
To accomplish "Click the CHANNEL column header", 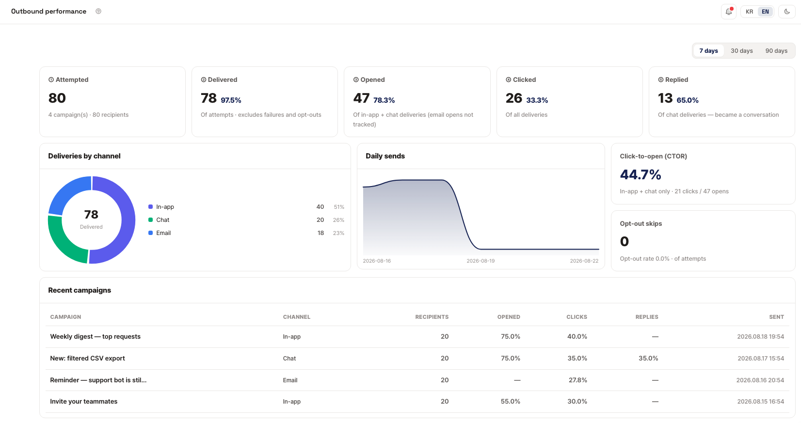I will pos(297,317).
